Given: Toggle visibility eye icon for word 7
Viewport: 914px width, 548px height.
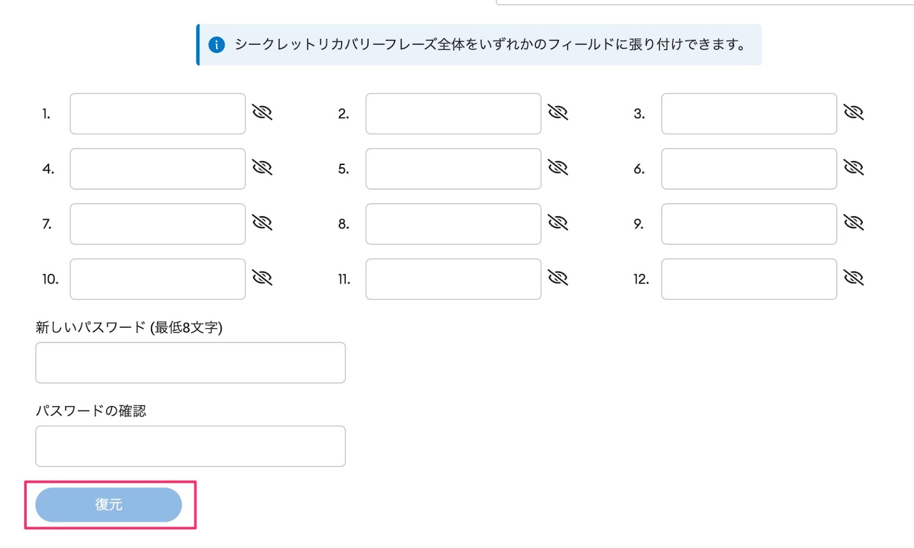Looking at the screenshot, I should pyautogui.click(x=262, y=223).
